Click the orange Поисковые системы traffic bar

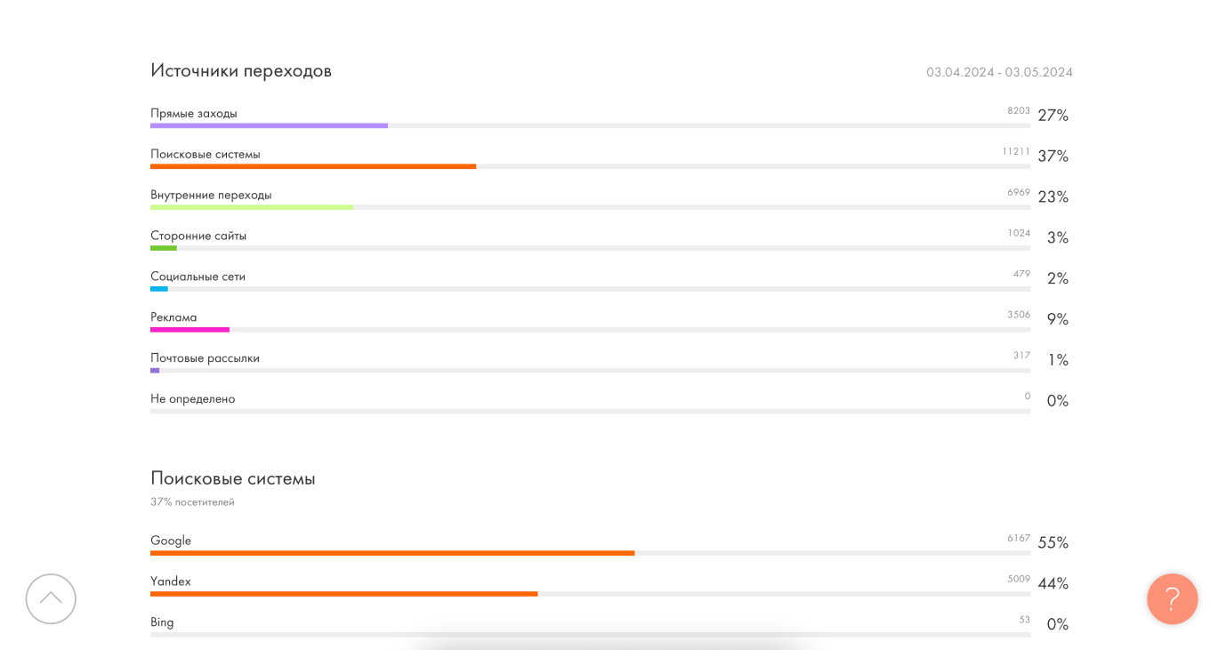(313, 166)
